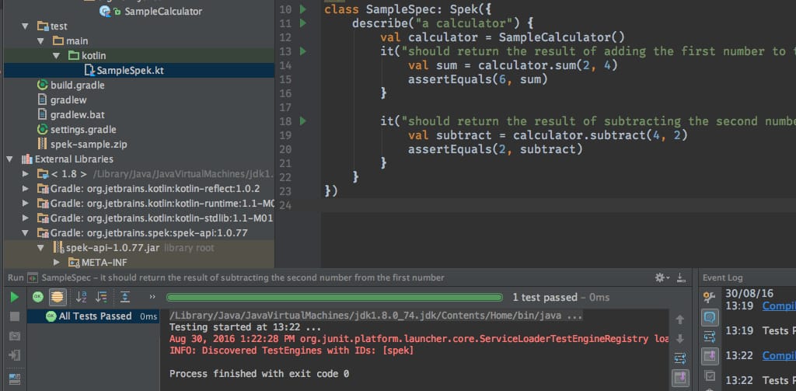
Task: Sort test results by duration
Action: coord(101,297)
